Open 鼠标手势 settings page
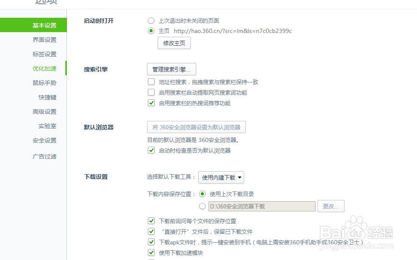 tap(44, 83)
